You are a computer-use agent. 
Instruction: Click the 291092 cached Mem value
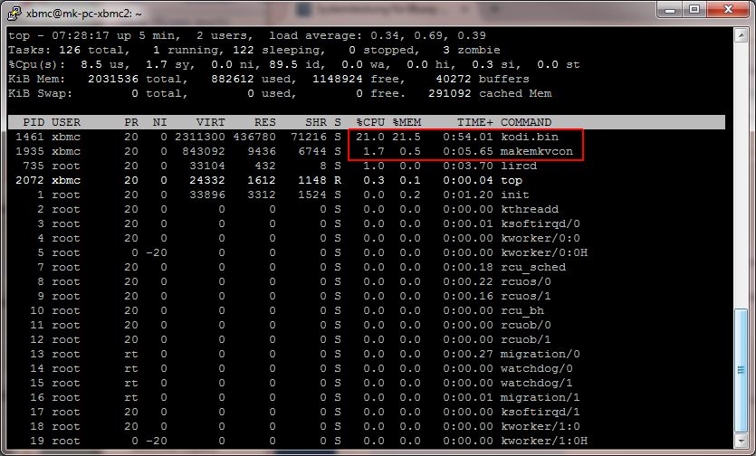pos(449,93)
